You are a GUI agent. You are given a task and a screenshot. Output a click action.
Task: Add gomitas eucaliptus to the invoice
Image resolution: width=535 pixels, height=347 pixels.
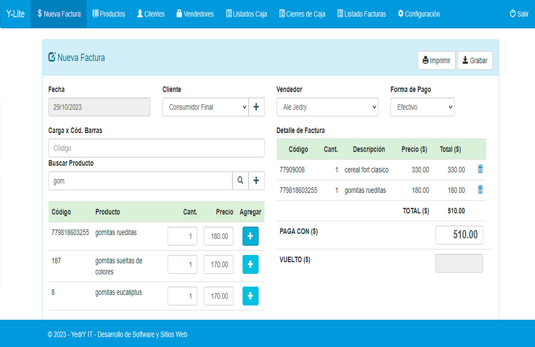click(x=250, y=296)
